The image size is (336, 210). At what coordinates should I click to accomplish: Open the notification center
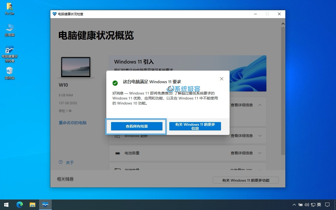click(327, 205)
